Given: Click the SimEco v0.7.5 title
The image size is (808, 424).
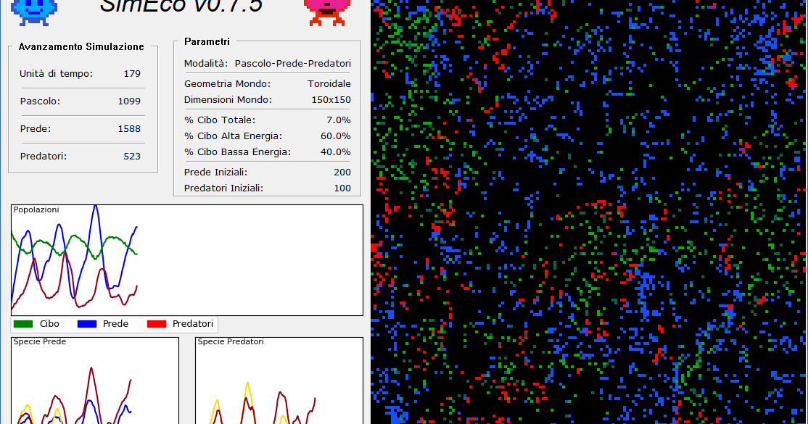Looking at the screenshot, I should 181,7.
